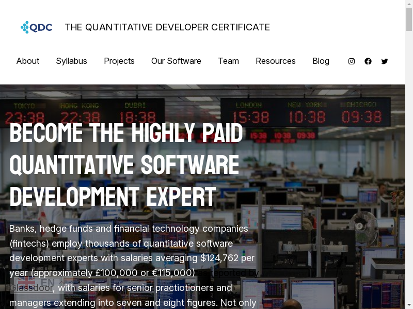Click the hero heading 'Become the Highly Paid'
Image resolution: width=413 pixels, height=309 pixels.
point(126,133)
